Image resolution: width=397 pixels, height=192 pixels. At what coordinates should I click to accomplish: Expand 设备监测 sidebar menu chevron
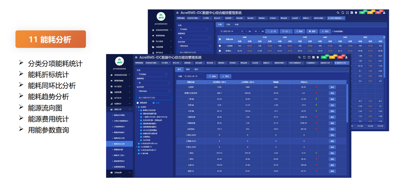point(129,173)
